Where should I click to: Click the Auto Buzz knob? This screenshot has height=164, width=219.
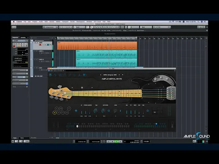104,111
